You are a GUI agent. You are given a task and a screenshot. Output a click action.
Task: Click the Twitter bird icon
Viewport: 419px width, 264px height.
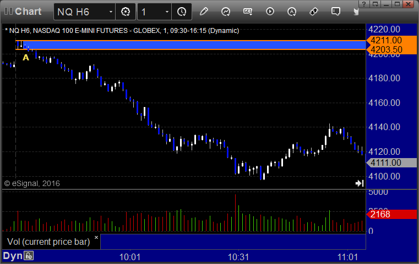(x=356, y=12)
